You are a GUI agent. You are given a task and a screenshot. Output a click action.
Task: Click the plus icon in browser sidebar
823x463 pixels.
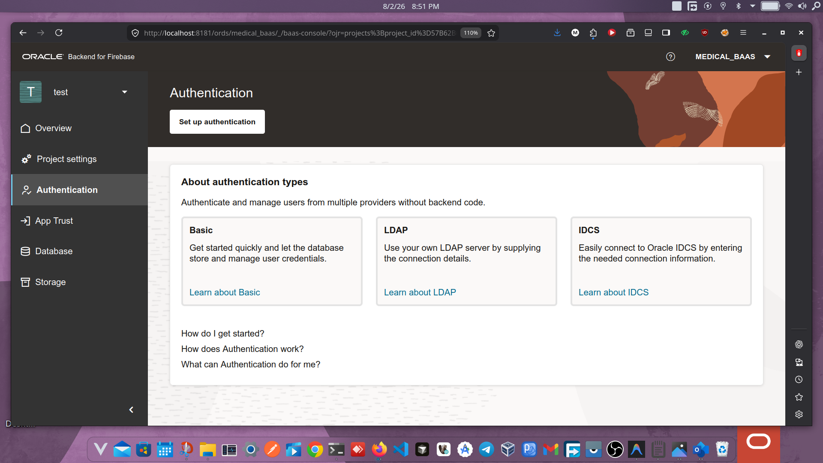click(799, 72)
